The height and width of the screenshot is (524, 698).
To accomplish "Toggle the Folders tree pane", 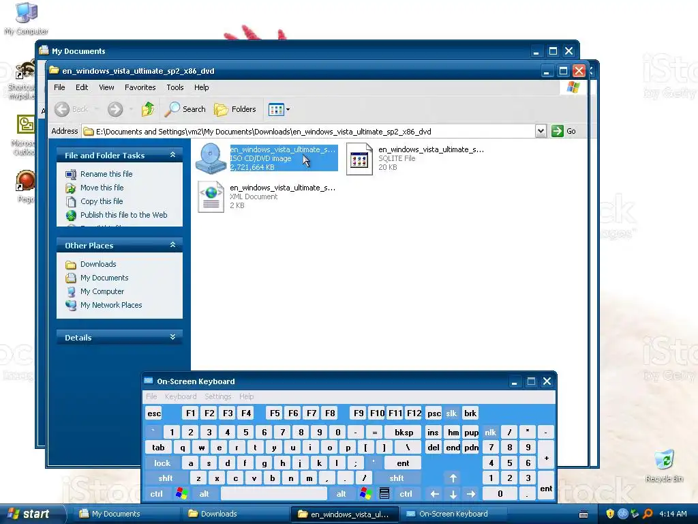I will click(x=235, y=109).
